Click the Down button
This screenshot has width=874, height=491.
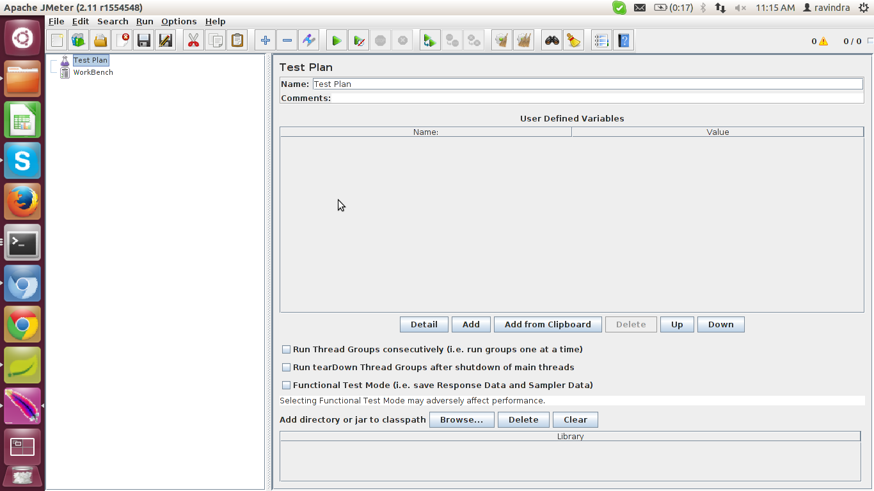coord(720,324)
